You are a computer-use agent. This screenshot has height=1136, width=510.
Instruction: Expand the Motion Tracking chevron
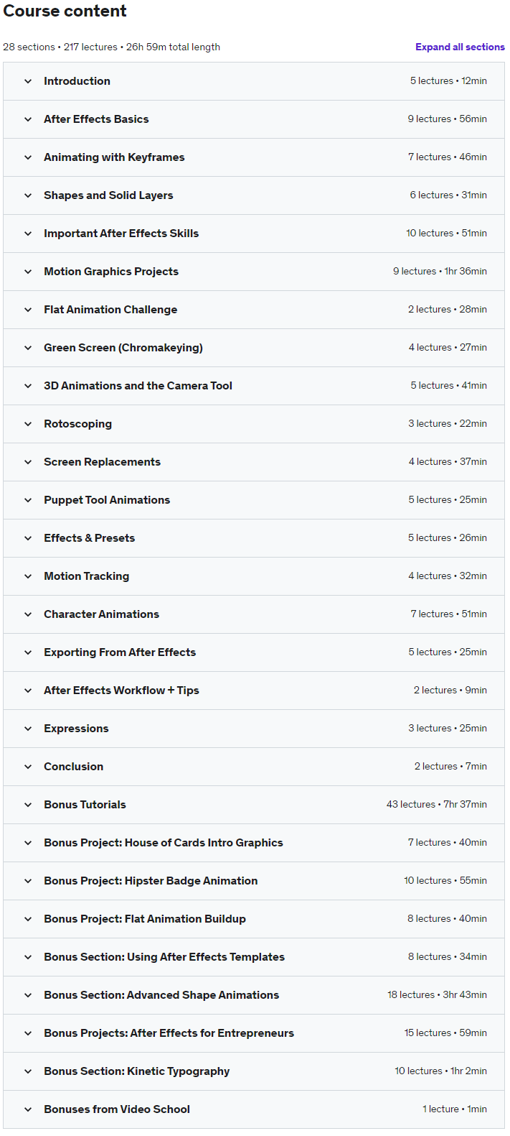(x=28, y=576)
